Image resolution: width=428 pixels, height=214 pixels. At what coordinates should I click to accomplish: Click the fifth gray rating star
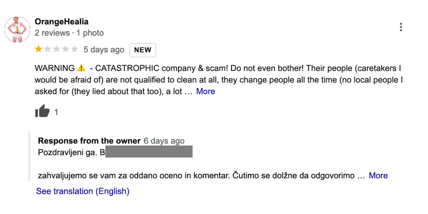[x=74, y=49]
